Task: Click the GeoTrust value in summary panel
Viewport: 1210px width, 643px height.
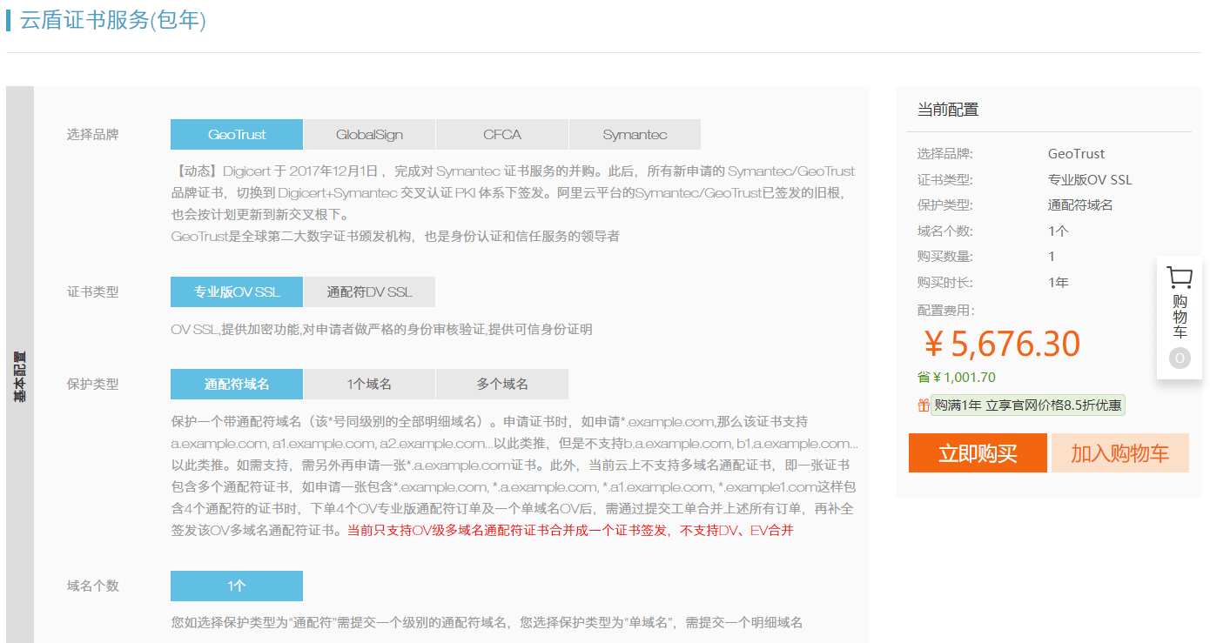Action: click(1077, 154)
